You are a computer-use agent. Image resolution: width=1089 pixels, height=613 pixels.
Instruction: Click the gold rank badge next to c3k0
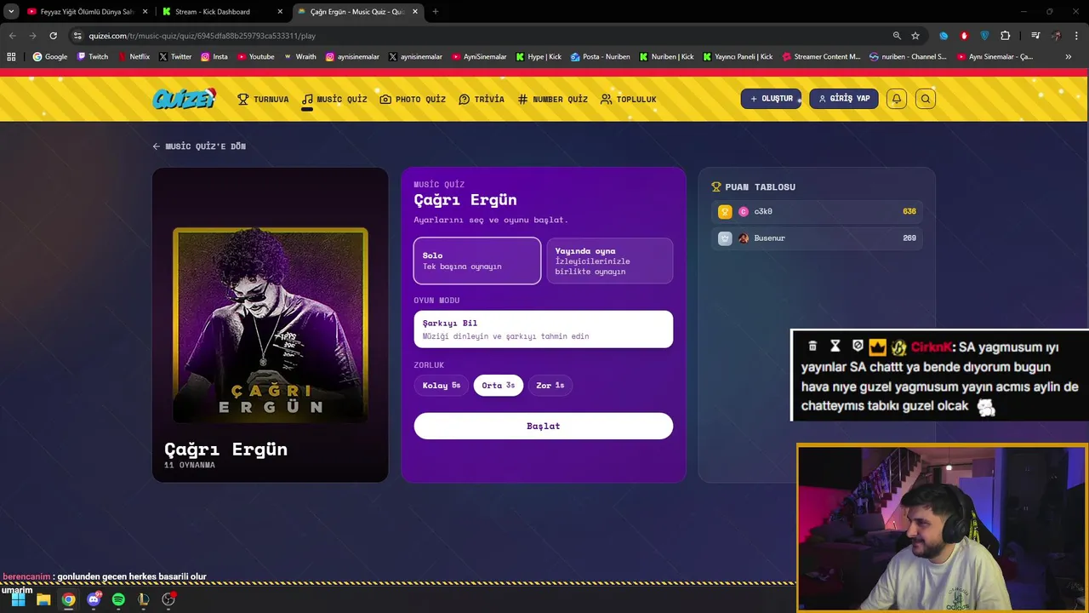coord(725,211)
